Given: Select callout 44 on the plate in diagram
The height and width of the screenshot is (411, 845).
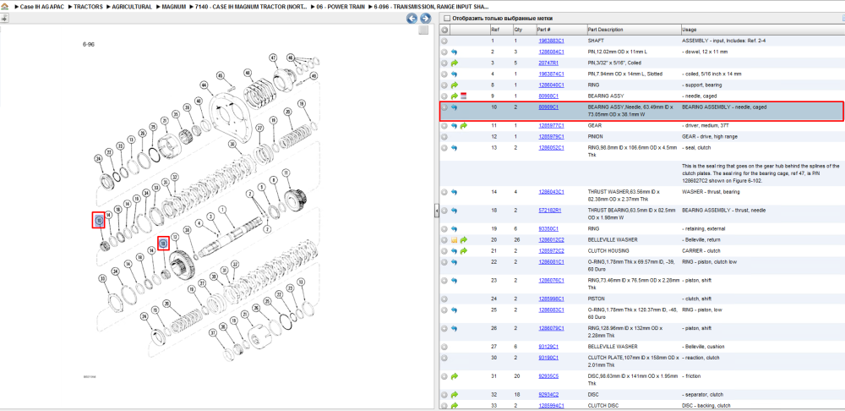Looking at the screenshot, I should [203, 85].
